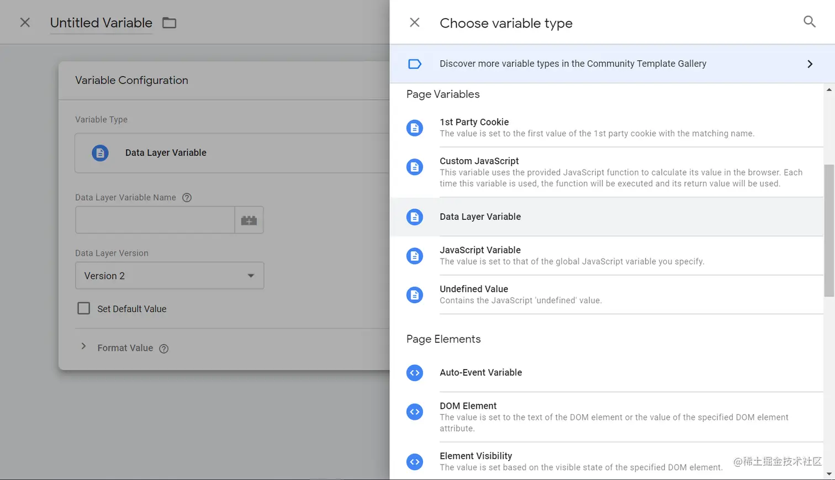Viewport: 835px width, 480px height.
Task: Click the Undefined Value icon
Action: pos(415,294)
